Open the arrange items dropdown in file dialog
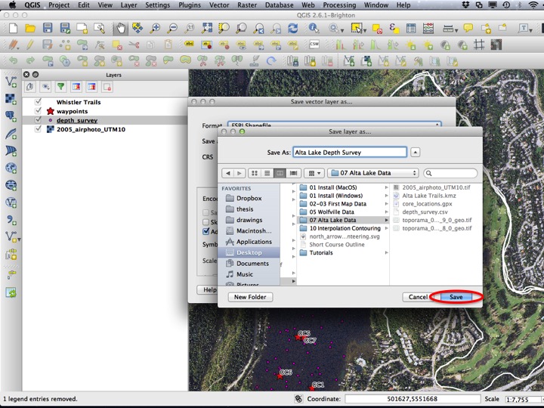Screen dimensions: 544x408 point(314,173)
